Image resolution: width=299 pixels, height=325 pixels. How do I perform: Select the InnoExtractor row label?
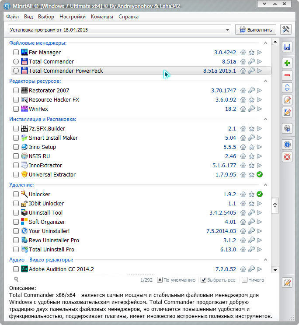(45, 165)
